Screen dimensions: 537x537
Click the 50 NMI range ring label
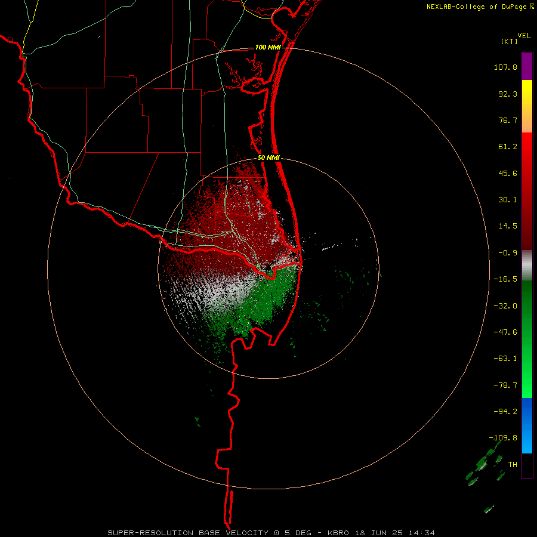tap(269, 158)
